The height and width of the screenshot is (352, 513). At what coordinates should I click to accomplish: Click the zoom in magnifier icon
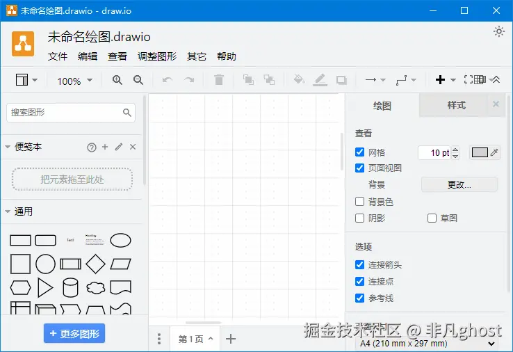117,80
